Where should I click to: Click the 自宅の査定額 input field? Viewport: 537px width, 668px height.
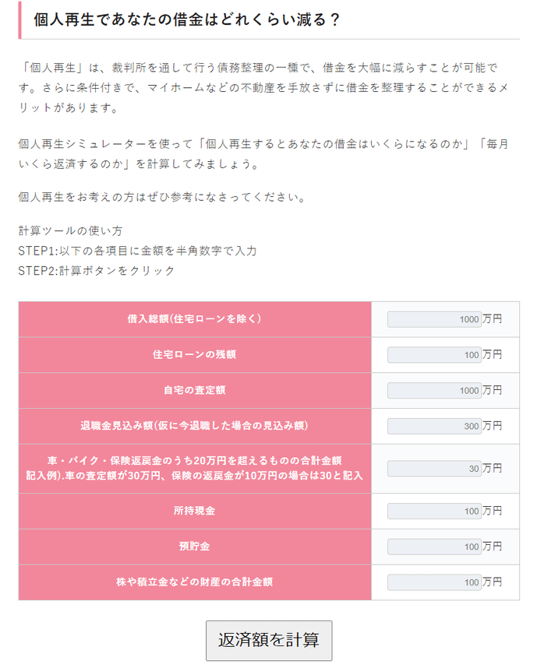(x=433, y=390)
